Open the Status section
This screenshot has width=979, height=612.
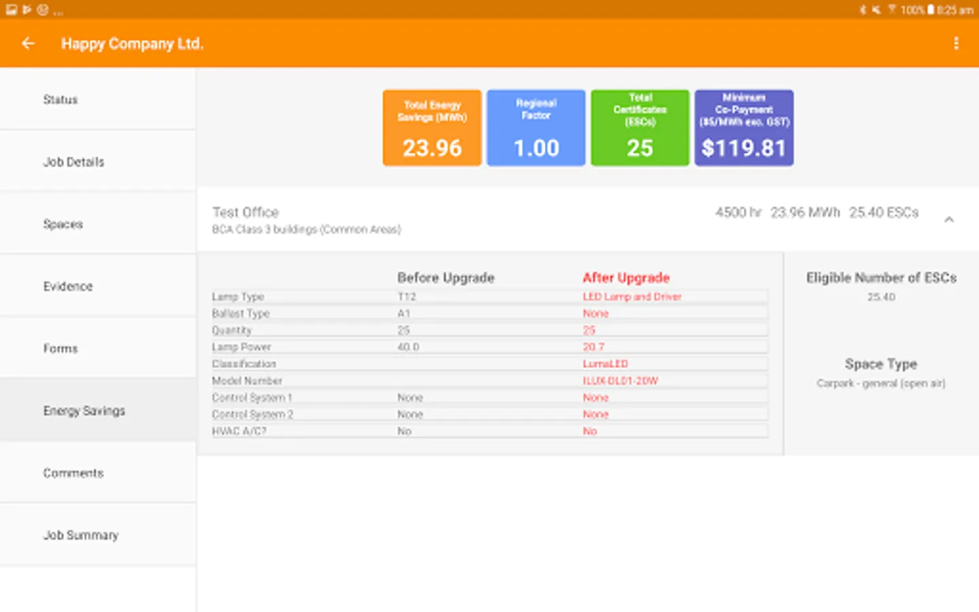(98, 99)
